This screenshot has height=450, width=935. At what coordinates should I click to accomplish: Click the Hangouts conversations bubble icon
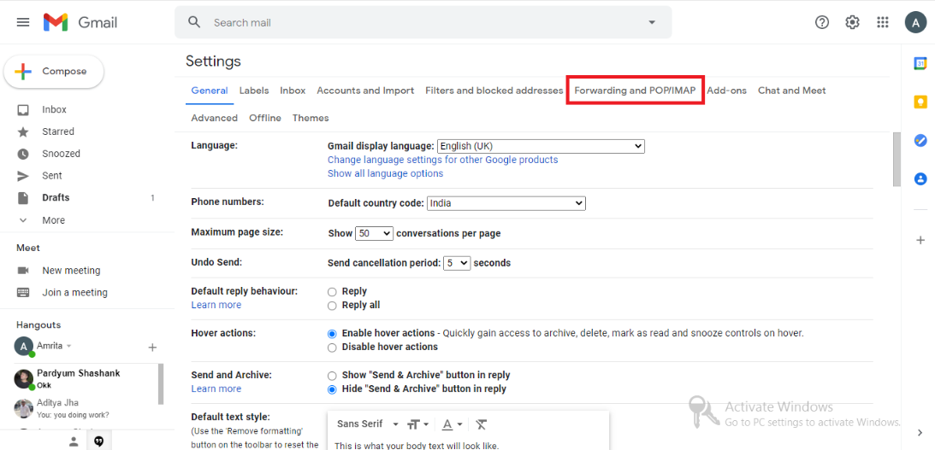coord(99,441)
